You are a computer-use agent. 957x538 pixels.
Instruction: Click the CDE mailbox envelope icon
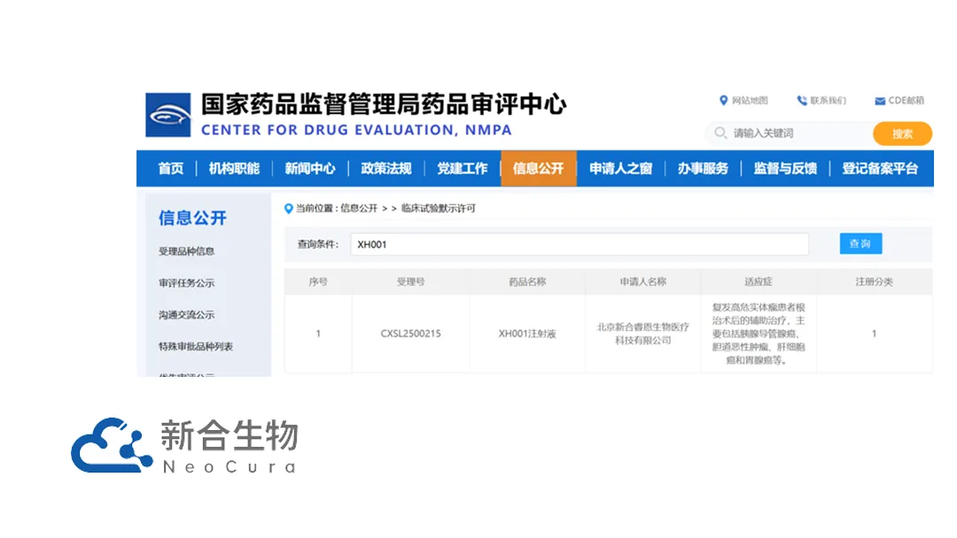(x=880, y=101)
